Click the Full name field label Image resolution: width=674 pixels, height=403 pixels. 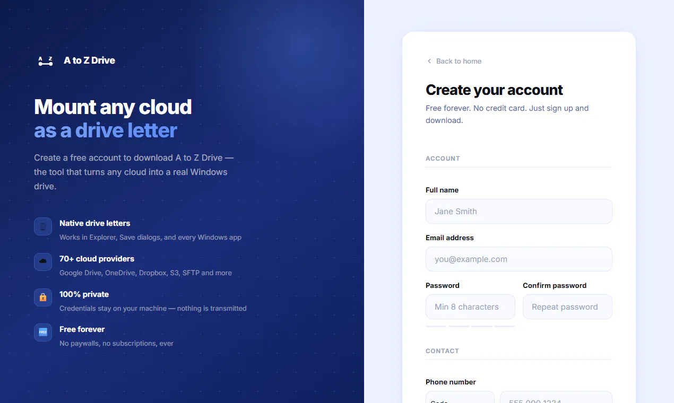tap(442, 190)
